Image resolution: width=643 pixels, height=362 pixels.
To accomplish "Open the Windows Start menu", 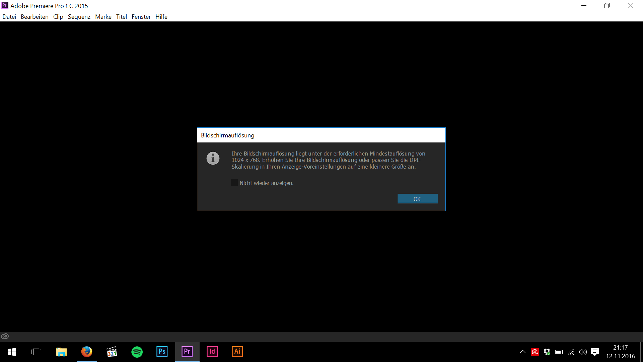I will click(12, 352).
